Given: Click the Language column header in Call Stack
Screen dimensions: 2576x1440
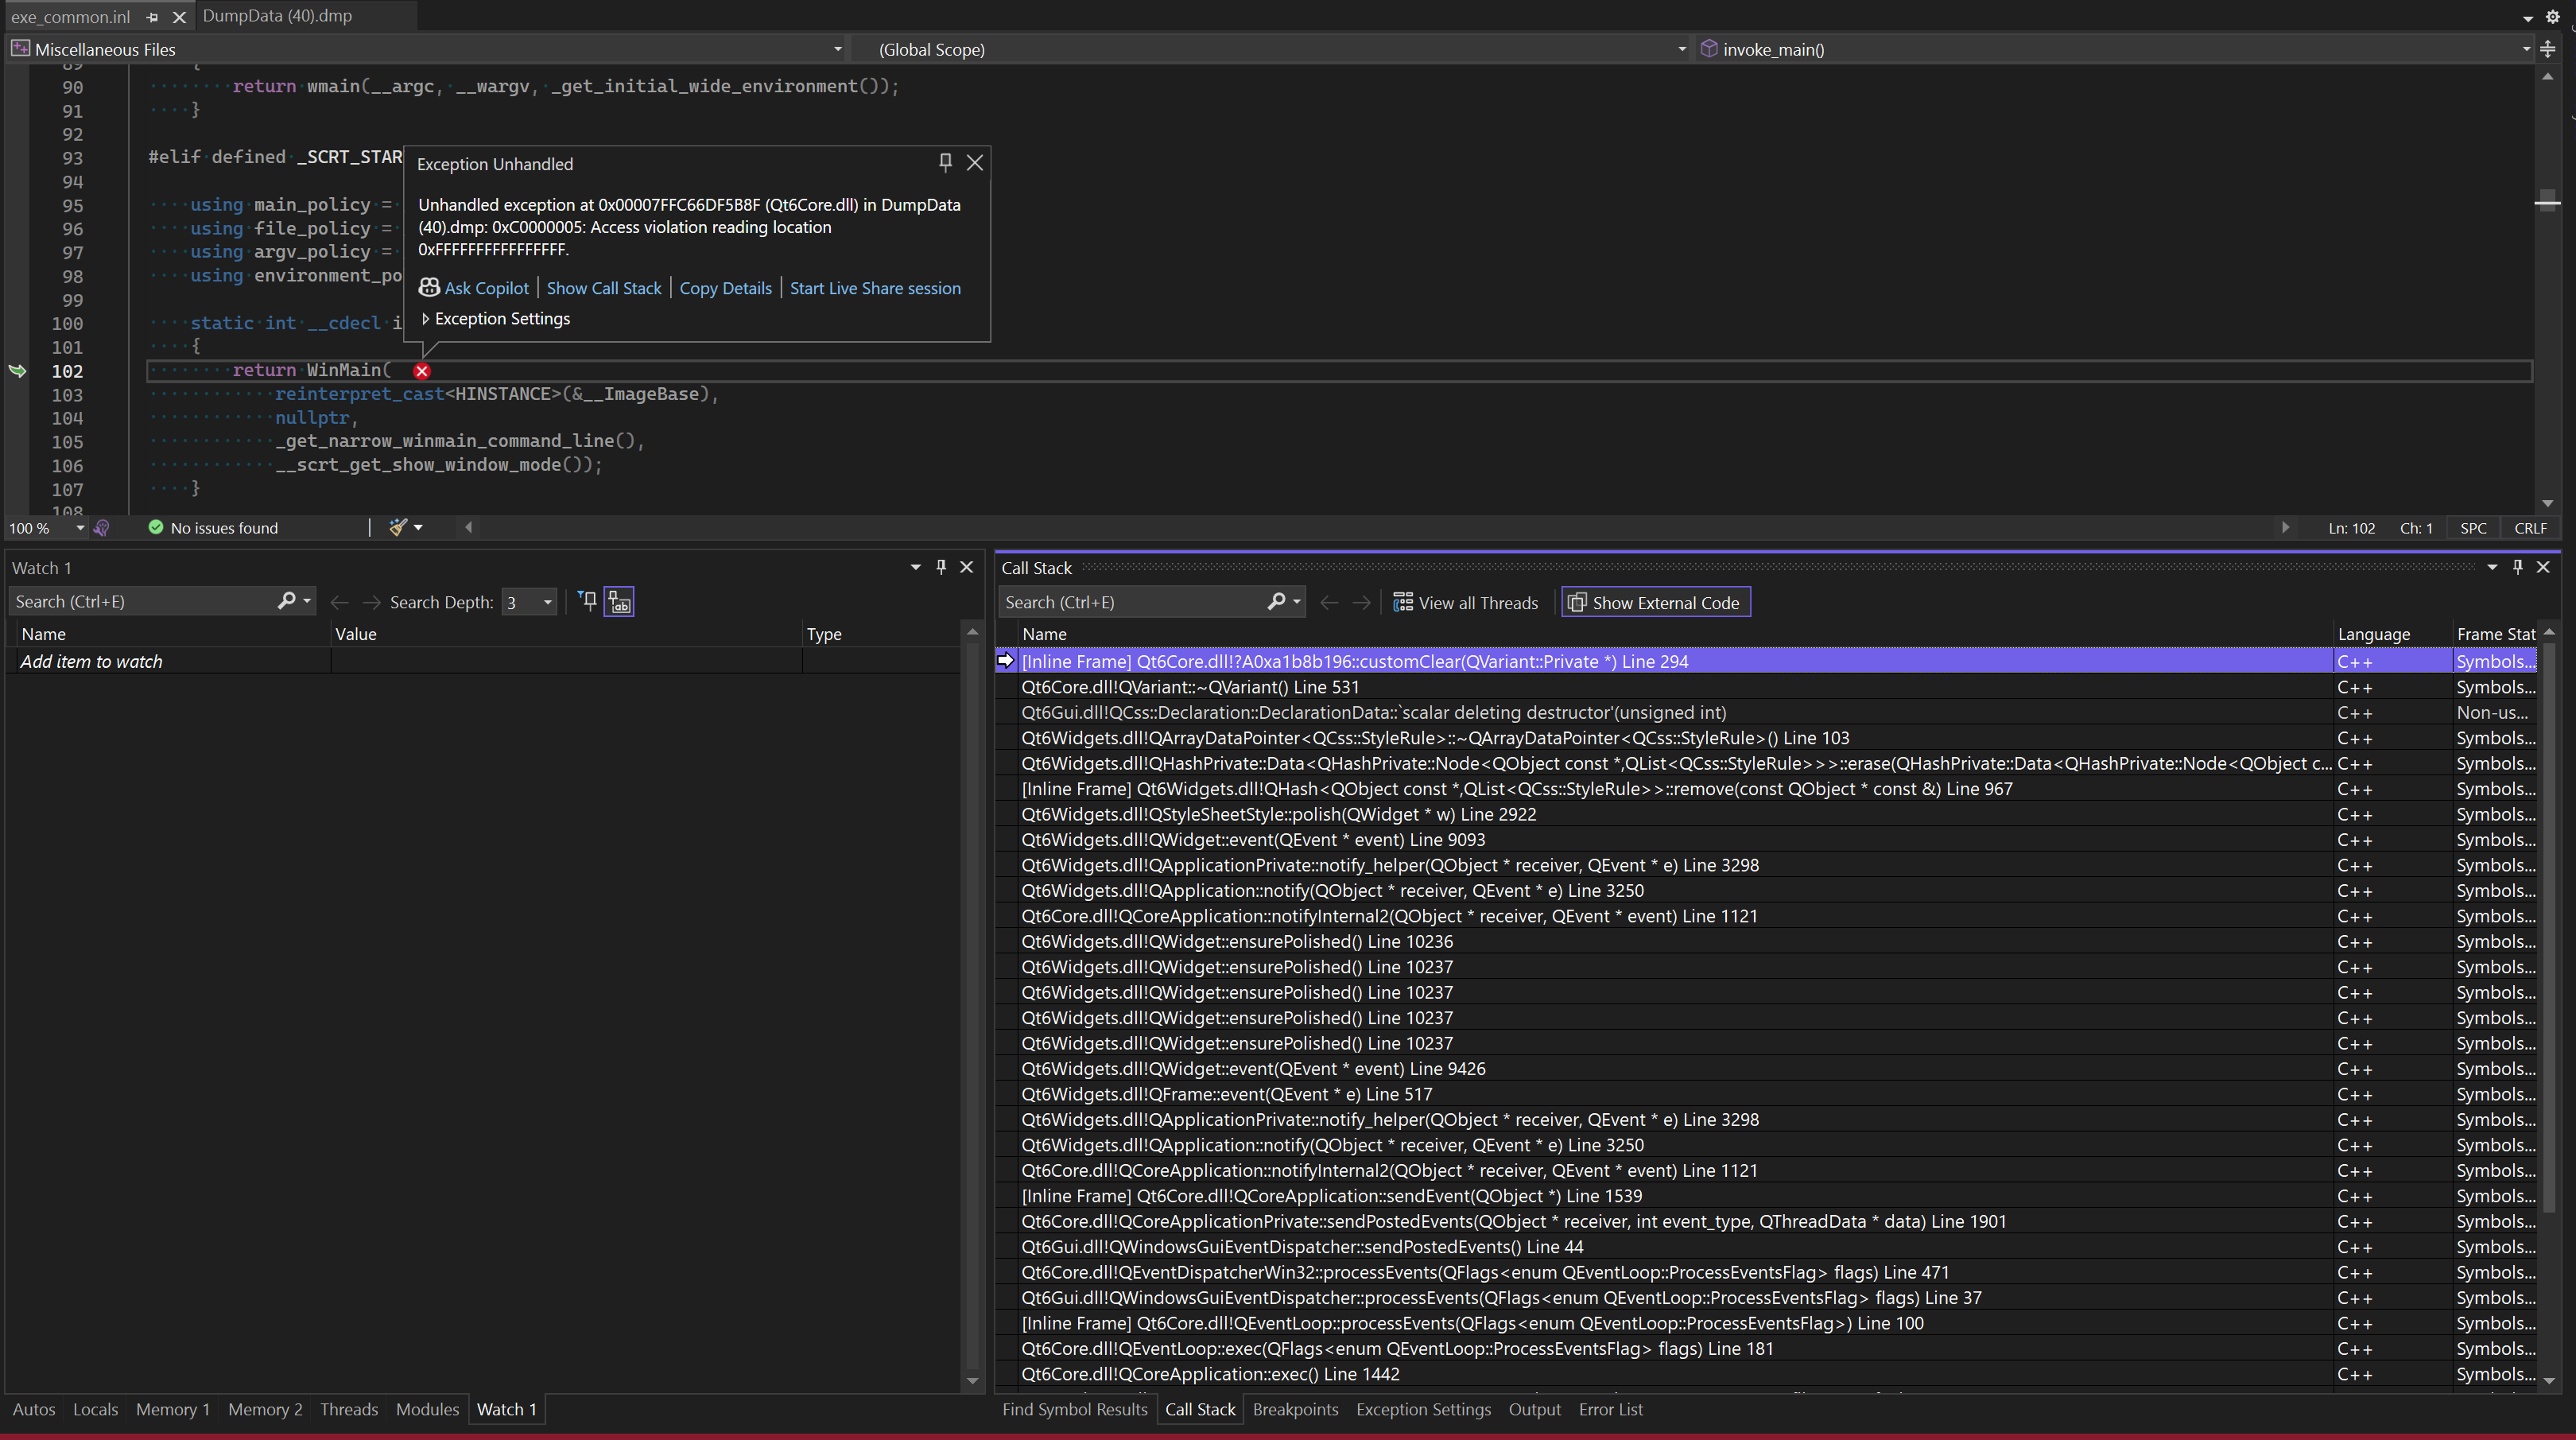Looking at the screenshot, I should tap(2374, 634).
